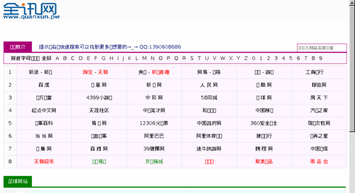The width and height of the screenshot is (355, 193).
Task: Open the 携程网 link
Action: tap(264, 149)
